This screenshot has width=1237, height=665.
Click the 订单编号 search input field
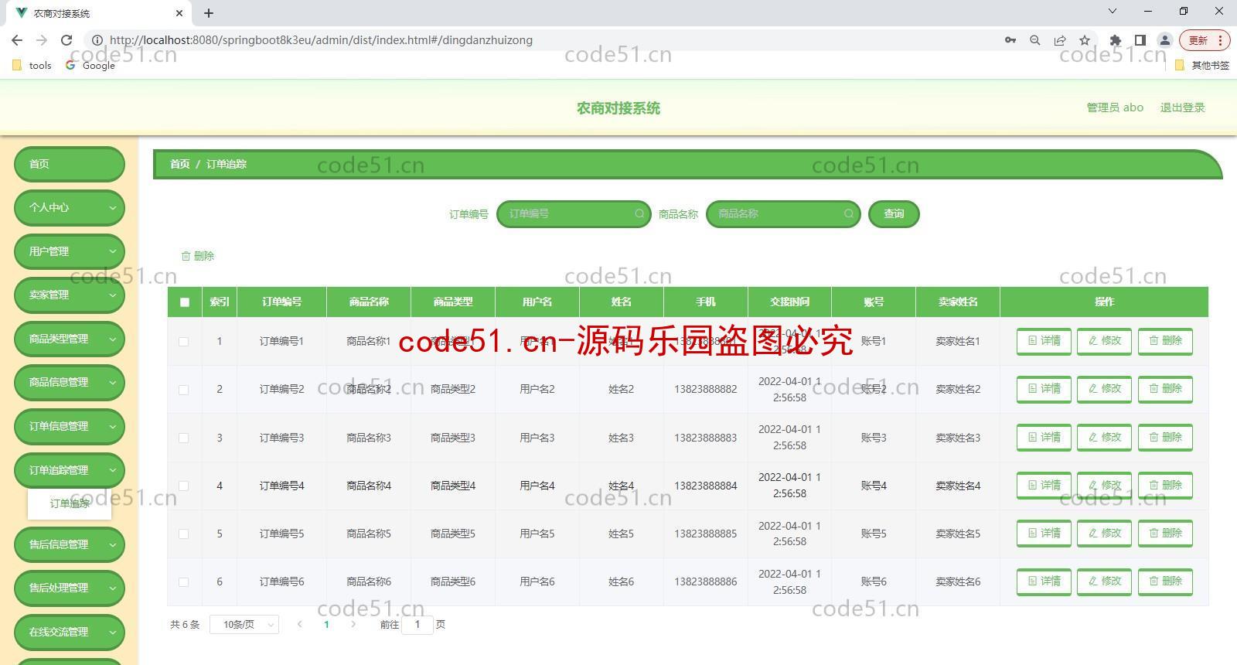point(574,214)
